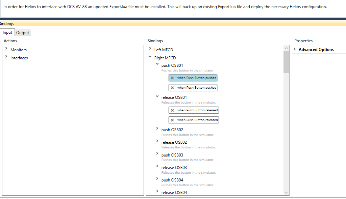
Task: Select the push OSB04 tree item
Action: pyautogui.click(x=172, y=180)
